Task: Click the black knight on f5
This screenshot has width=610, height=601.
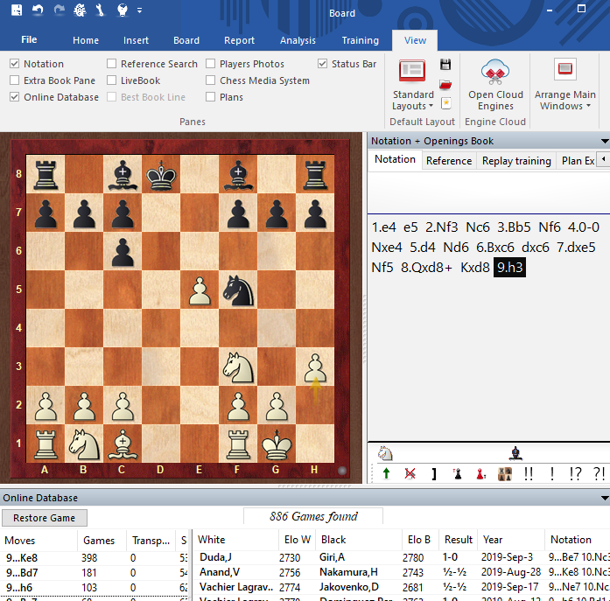Action: pos(238,291)
